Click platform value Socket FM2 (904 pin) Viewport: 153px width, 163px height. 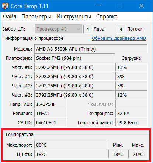pos(74,58)
